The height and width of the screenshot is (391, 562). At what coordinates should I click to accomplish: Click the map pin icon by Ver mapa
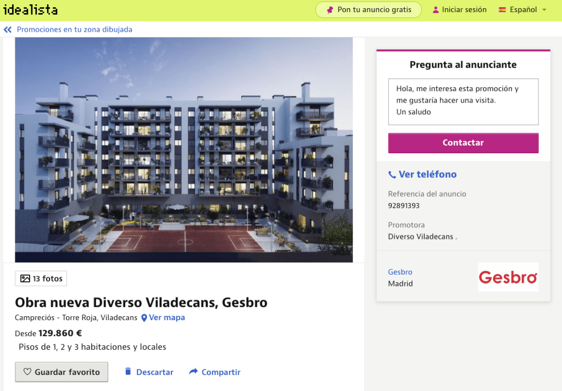click(144, 318)
